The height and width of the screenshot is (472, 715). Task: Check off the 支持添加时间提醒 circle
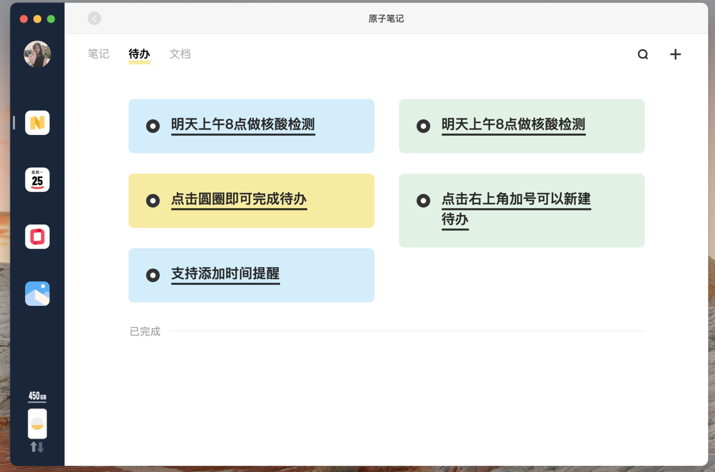(x=153, y=275)
